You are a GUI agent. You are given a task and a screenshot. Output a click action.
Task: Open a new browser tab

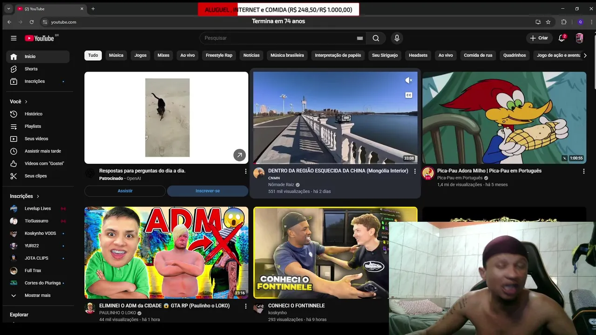click(x=93, y=8)
